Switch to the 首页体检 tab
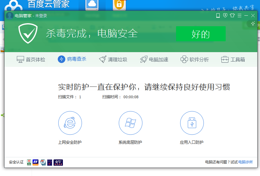The height and width of the screenshot is (176, 260). (31, 59)
